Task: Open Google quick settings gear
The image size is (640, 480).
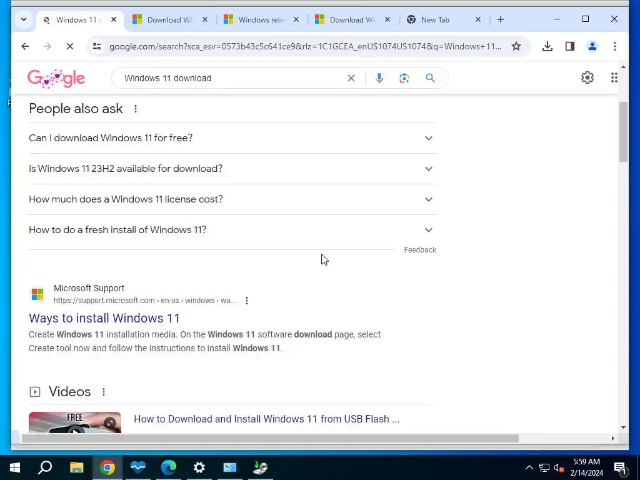Action: (x=587, y=77)
